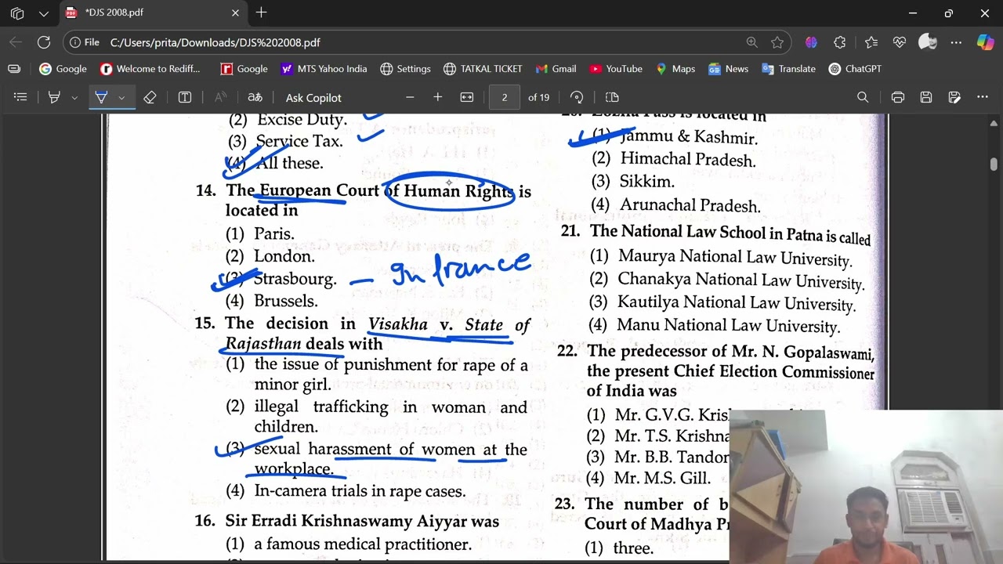Click the text 'In-camera trials in rape cases.'

click(360, 491)
